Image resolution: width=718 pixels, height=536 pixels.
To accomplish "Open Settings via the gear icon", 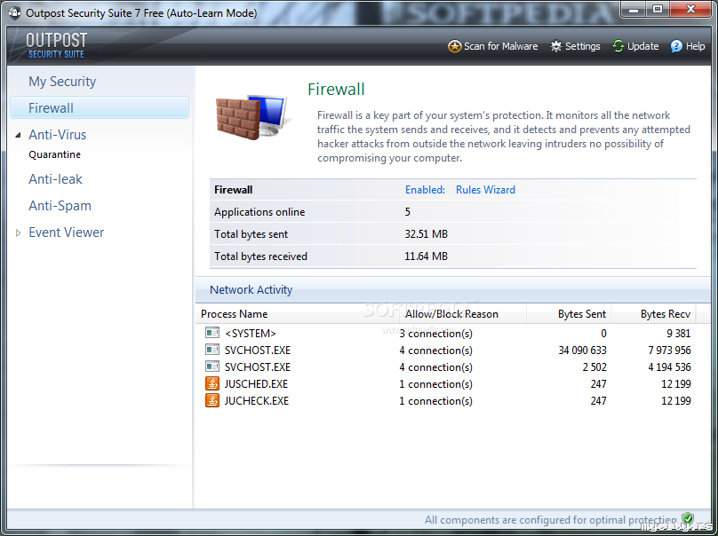I will [x=556, y=46].
